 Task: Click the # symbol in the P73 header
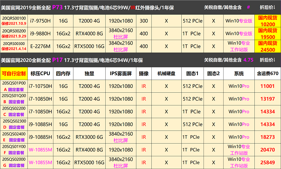click(x=248, y=7)
